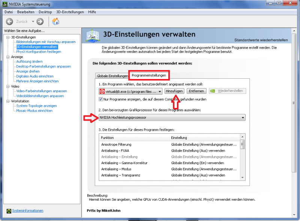The image size is (300, 221).
Task: Select 'Mehrere Anzeigen einrichten'
Action: click(37, 81)
